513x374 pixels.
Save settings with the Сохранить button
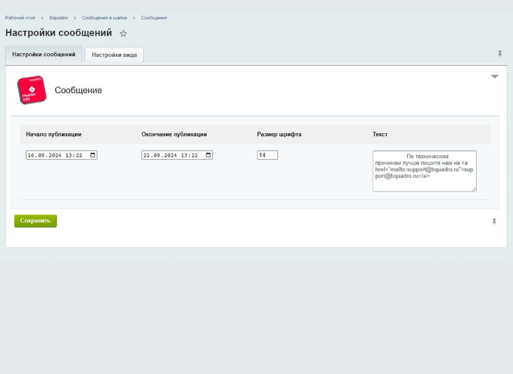[x=36, y=221]
